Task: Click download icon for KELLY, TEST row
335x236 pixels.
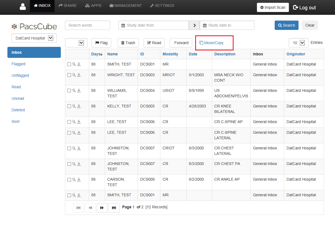Action: [79, 106]
